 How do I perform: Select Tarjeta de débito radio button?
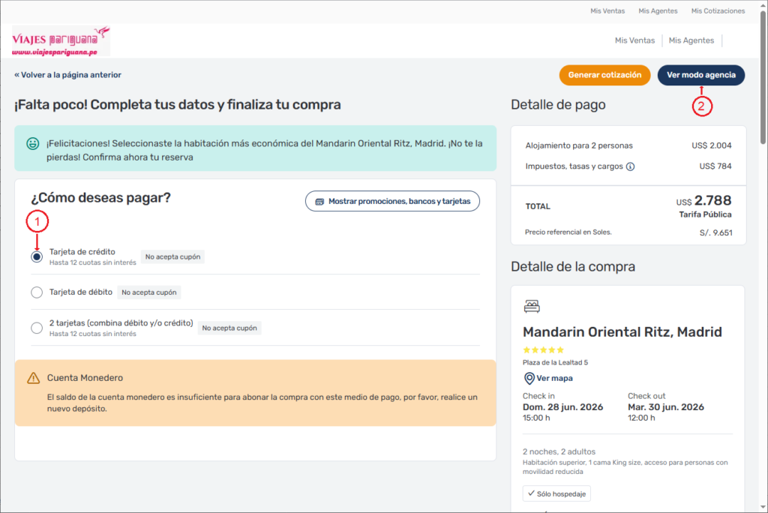(x=37, y=292)
